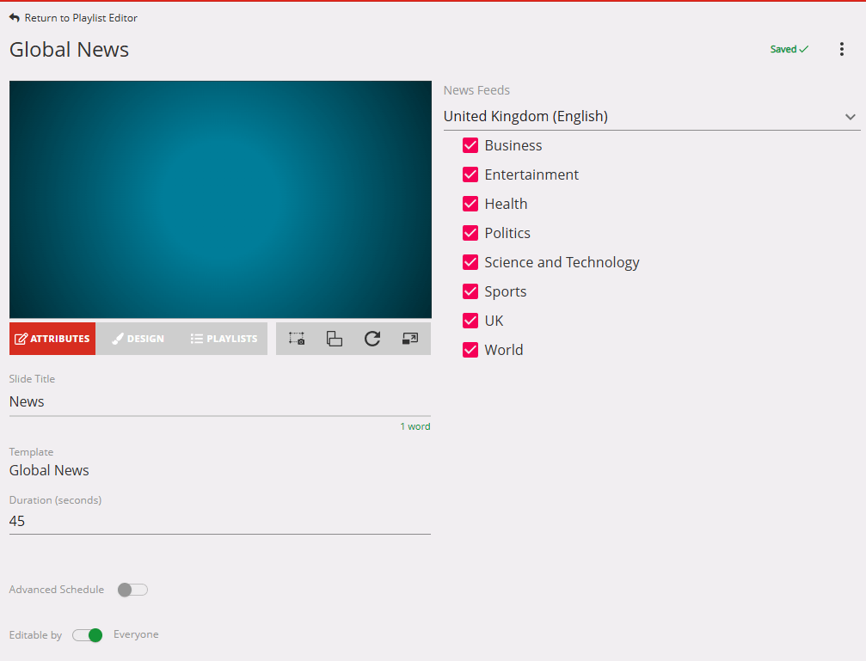Switch to the Design tab
The width and height of the screenshot is (866, 661).
(138, 339)
